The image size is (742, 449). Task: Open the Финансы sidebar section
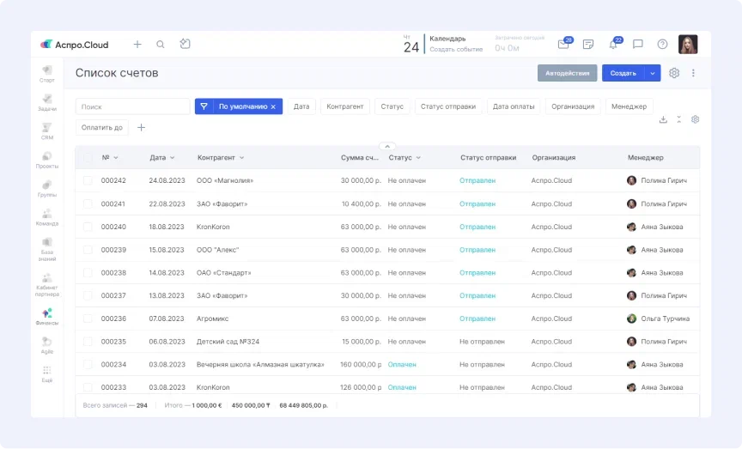(x=47, y=317)
